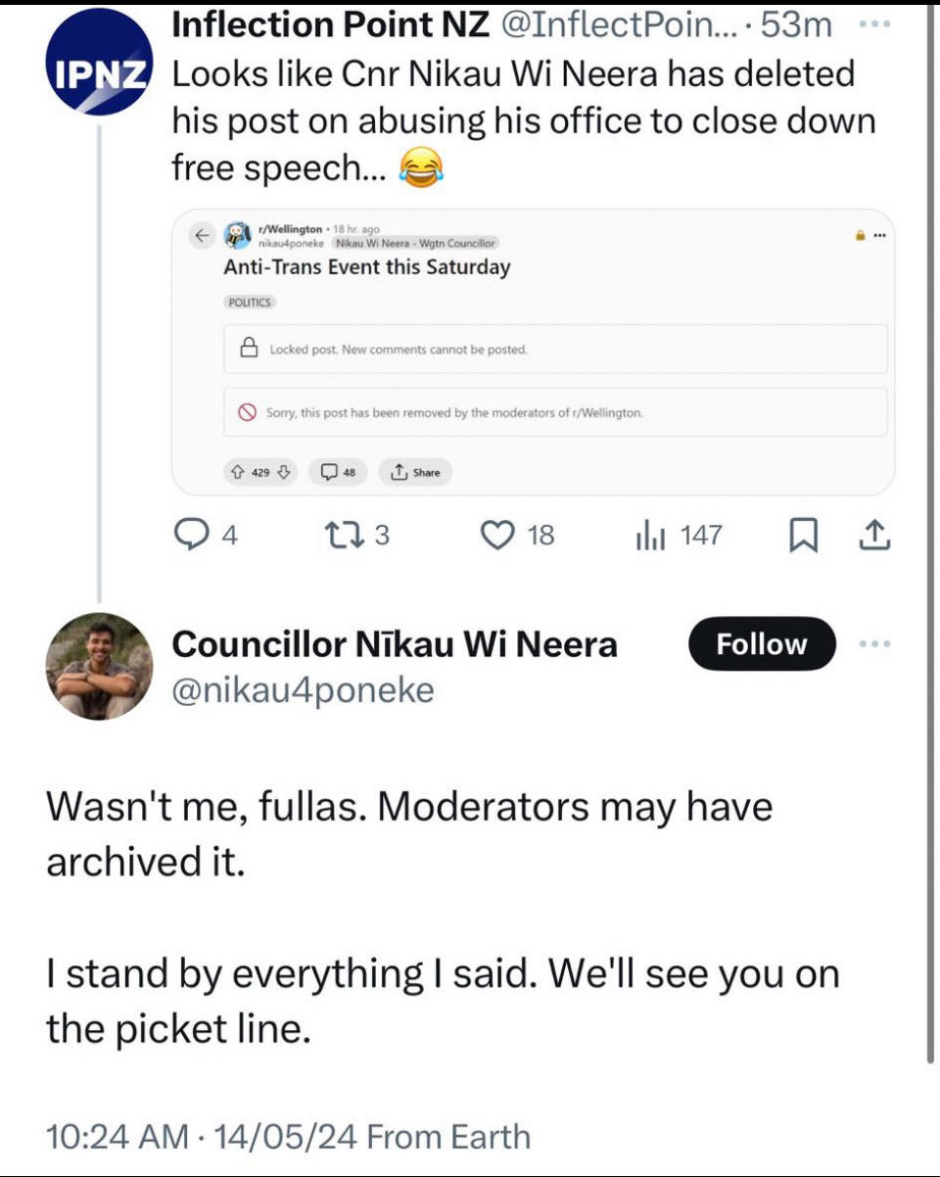
Task: Select the POLITICS flair tag
Action: 250,303
